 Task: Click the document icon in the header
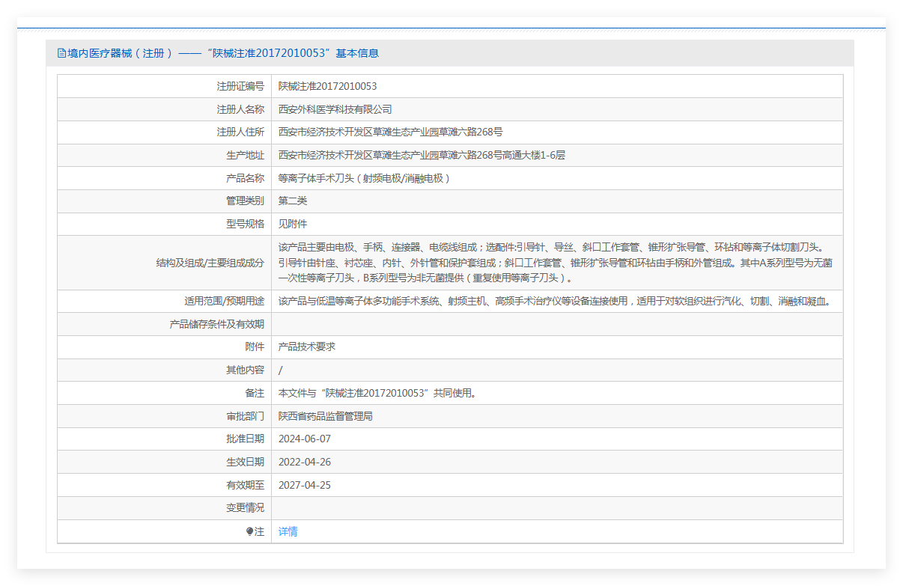point(61,53)
